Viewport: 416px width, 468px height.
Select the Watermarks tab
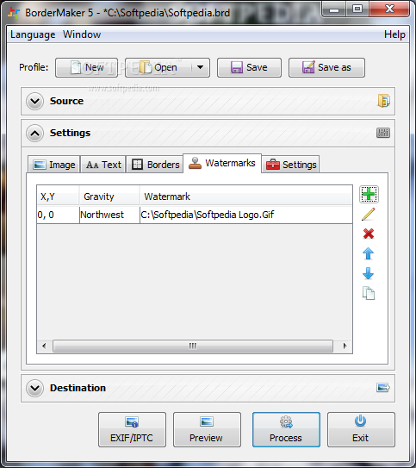[x=222, y=163]
